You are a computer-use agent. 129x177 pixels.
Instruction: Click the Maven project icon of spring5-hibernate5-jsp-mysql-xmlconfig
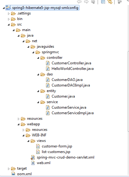[x=9, y=8]
